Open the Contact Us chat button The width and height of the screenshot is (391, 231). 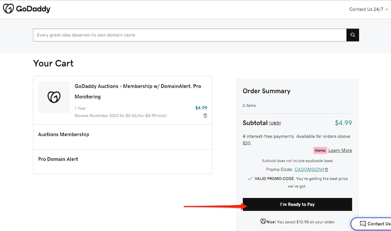point(371,224)
